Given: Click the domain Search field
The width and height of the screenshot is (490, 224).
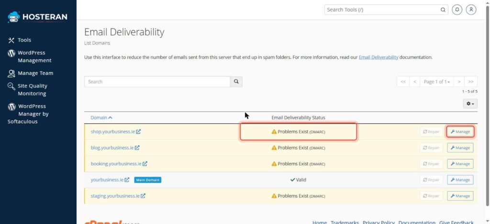Looking at the screenshot, I should [x=157, y=82].
